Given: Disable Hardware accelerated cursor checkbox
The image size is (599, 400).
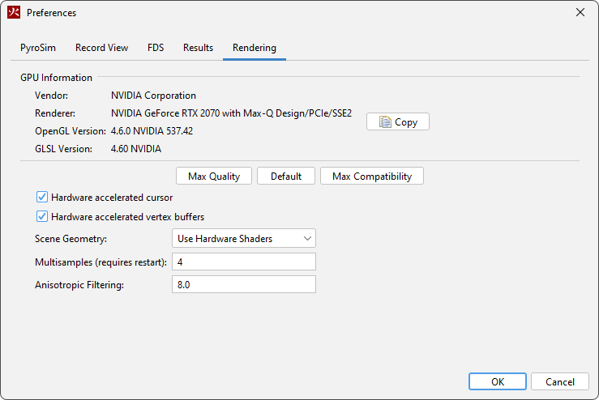Looking at the screenshot, I should [42, 197].
